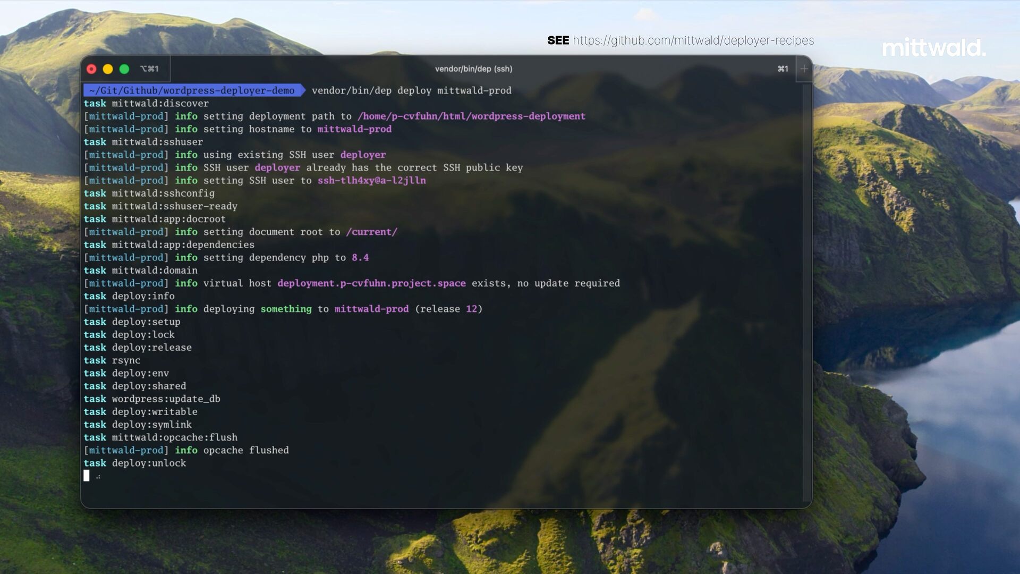Click the ⌘1 indicator at tab right
This screenshot has height=574, width=1020.
[x=783, y=69]
